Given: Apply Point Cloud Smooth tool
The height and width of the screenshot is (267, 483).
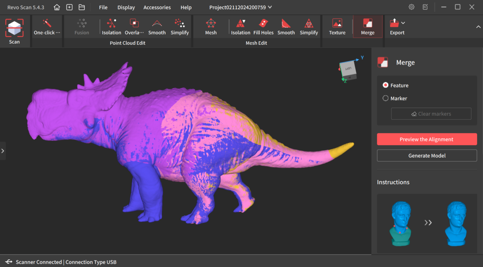Looking at the screenshot, I should (157, 27).
